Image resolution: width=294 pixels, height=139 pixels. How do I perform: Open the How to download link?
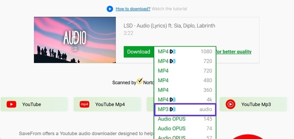133,9
